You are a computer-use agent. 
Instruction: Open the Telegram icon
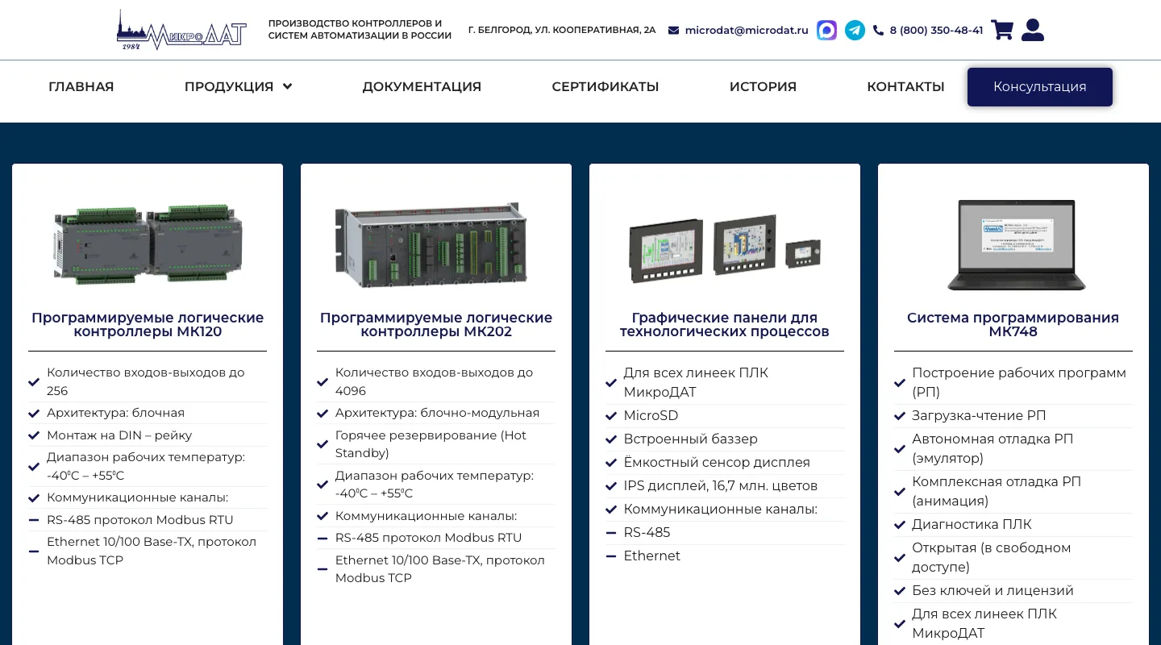[855, 31]
